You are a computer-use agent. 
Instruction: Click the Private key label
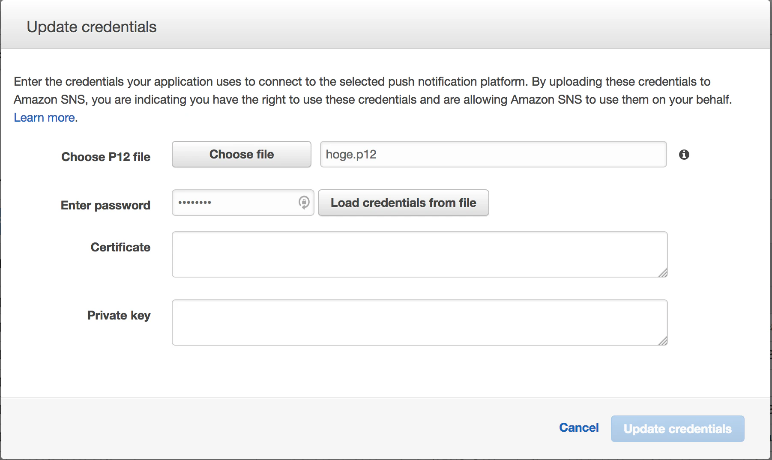(119, 315)
